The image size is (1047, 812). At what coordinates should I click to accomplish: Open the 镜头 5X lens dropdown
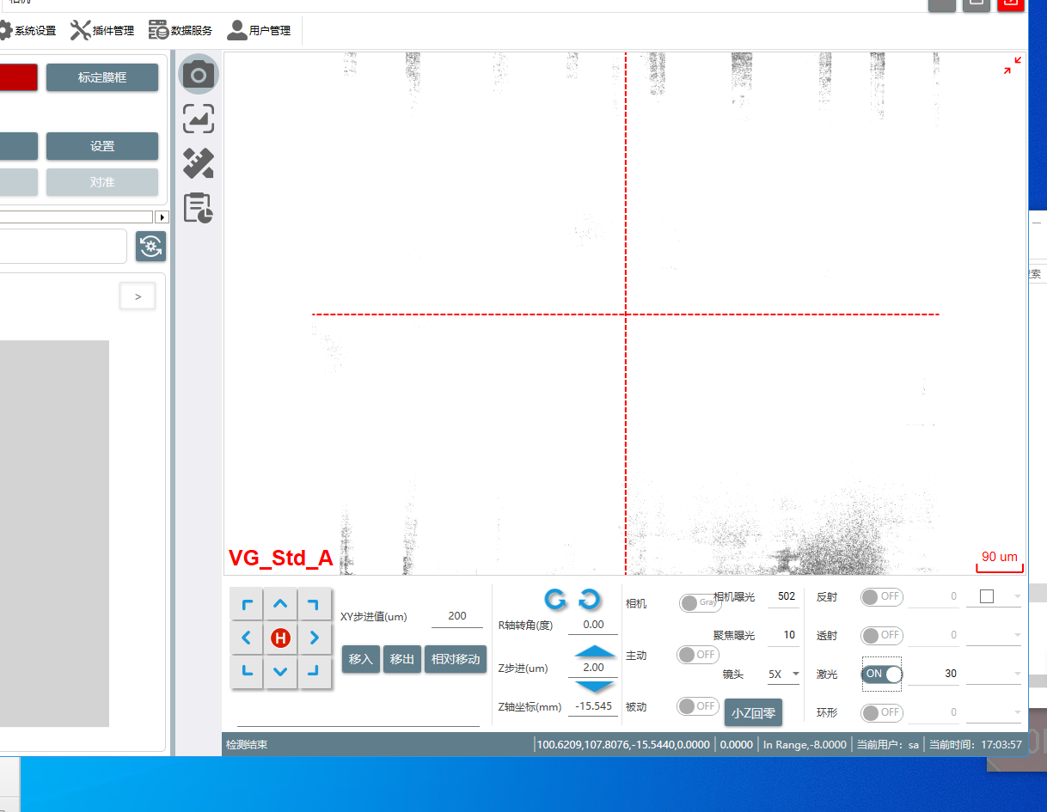(783, 675)
